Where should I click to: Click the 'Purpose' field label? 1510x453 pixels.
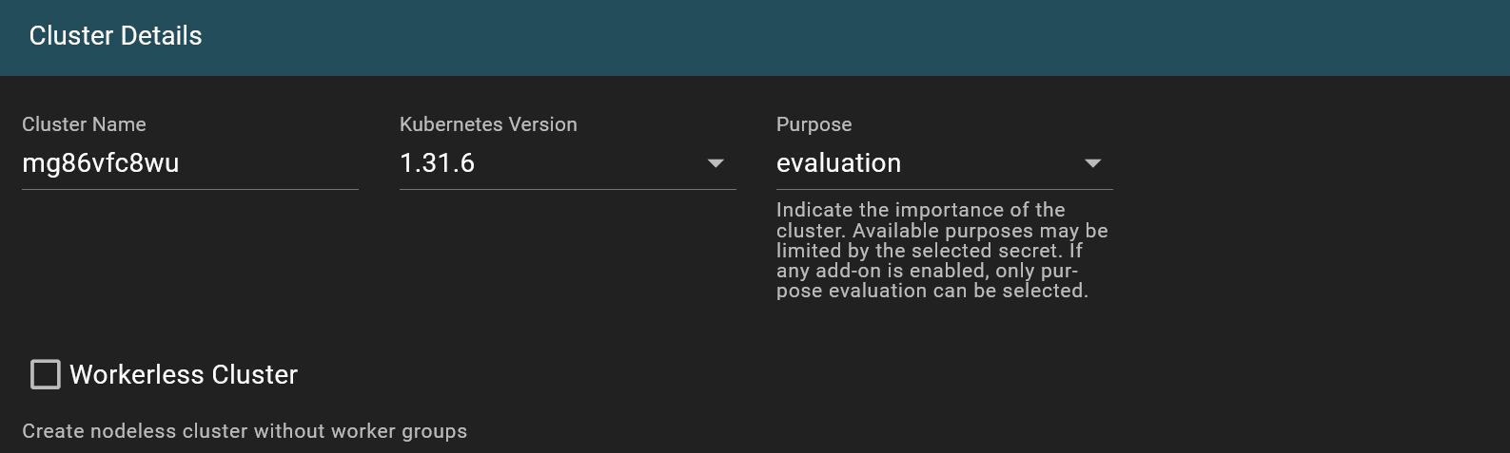(814, 124)
